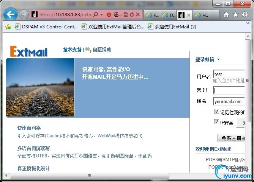Click the Add to favorites bar star icon
Viewport: 254px width, 182px height.
tap(8, 26)
